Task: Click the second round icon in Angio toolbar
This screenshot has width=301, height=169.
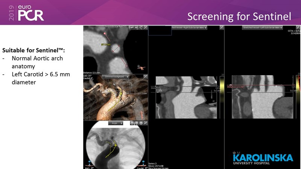Action: pyautogui.click(x=137, y=123)
